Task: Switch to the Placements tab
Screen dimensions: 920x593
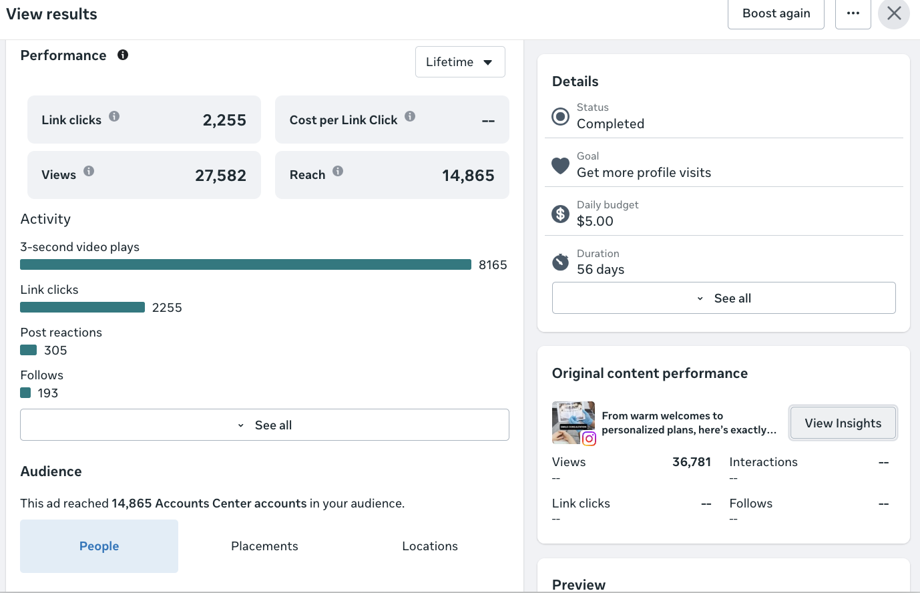Action: 264,546
